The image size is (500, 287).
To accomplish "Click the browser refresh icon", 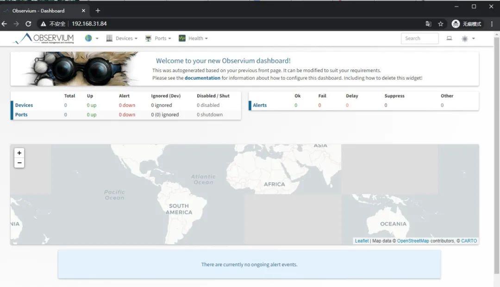I will pyautogui.click(x=29, y=23).
